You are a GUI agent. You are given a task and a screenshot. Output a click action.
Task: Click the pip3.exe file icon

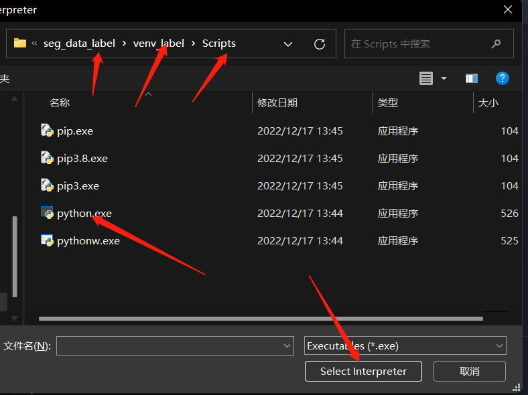[47, 185]
